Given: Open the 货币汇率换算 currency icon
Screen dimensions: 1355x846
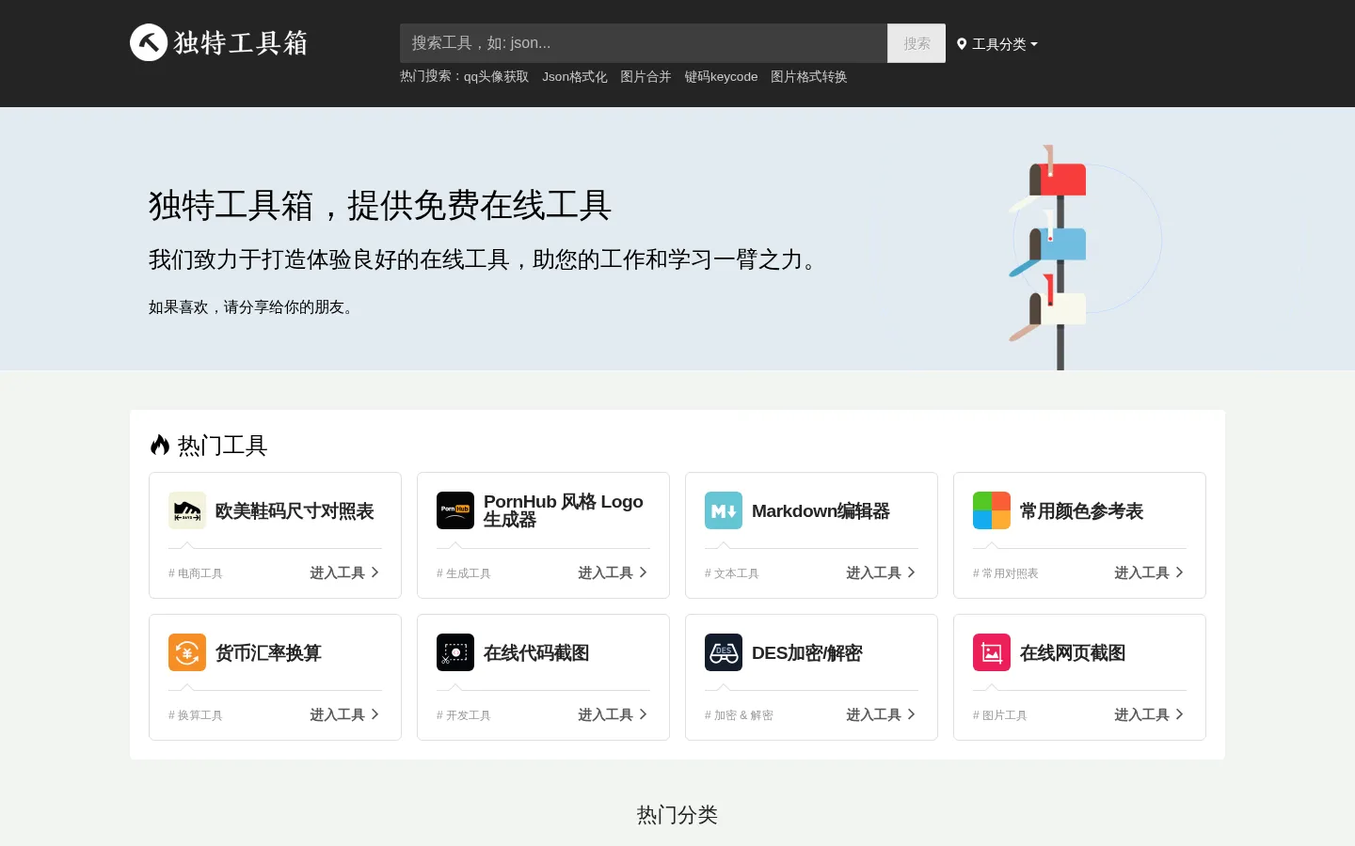Looking at the screenshot, I should click(x=187, y=652).
